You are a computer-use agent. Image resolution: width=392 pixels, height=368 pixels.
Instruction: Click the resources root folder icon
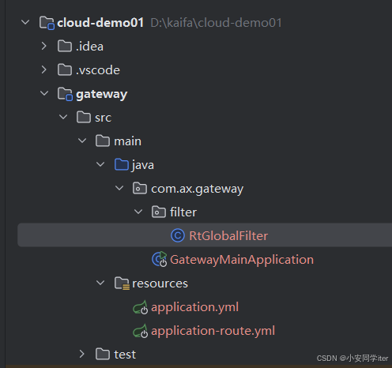[x=122, y=284]
